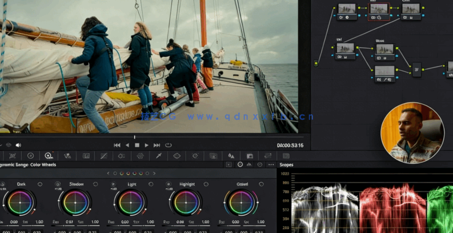Select the fifth page dot in wheels panel
Image resolution: width=453 pixels, height=233 pixels.
pyautogui.click(x=141, y=173)
